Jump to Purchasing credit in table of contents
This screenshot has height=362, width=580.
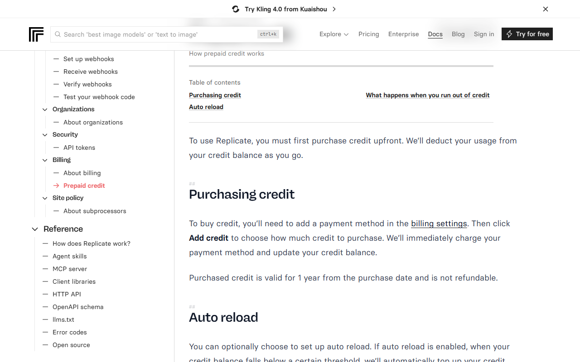point(215,95)
